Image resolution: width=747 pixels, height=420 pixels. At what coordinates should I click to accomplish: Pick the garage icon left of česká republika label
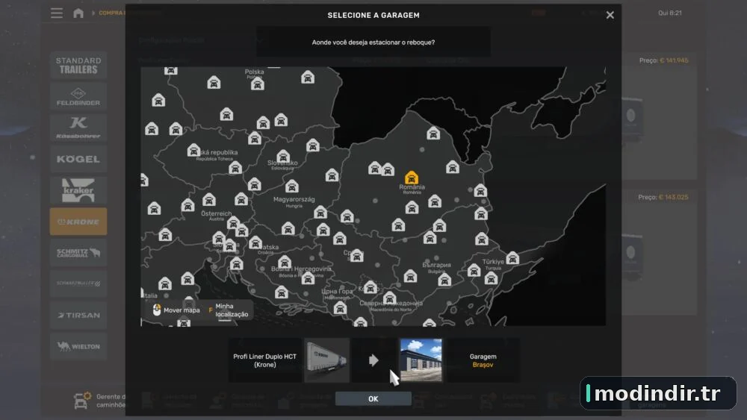[x=193, y=150]
